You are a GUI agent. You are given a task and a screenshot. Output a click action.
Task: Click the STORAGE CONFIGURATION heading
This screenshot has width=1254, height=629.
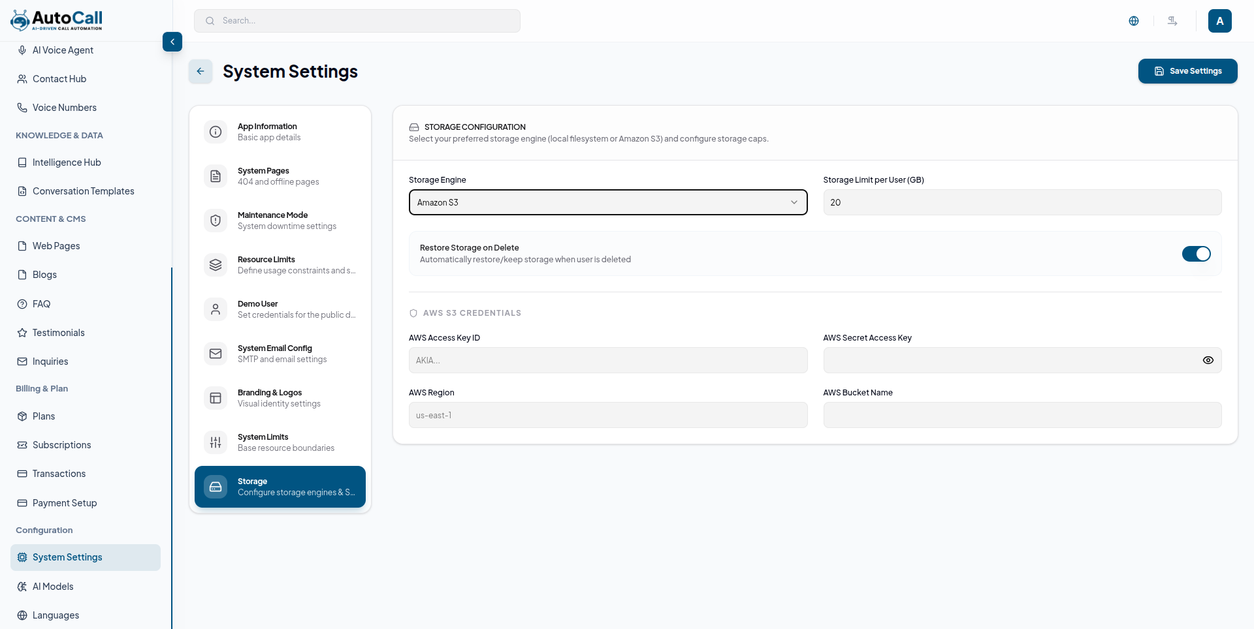point(475,127)
